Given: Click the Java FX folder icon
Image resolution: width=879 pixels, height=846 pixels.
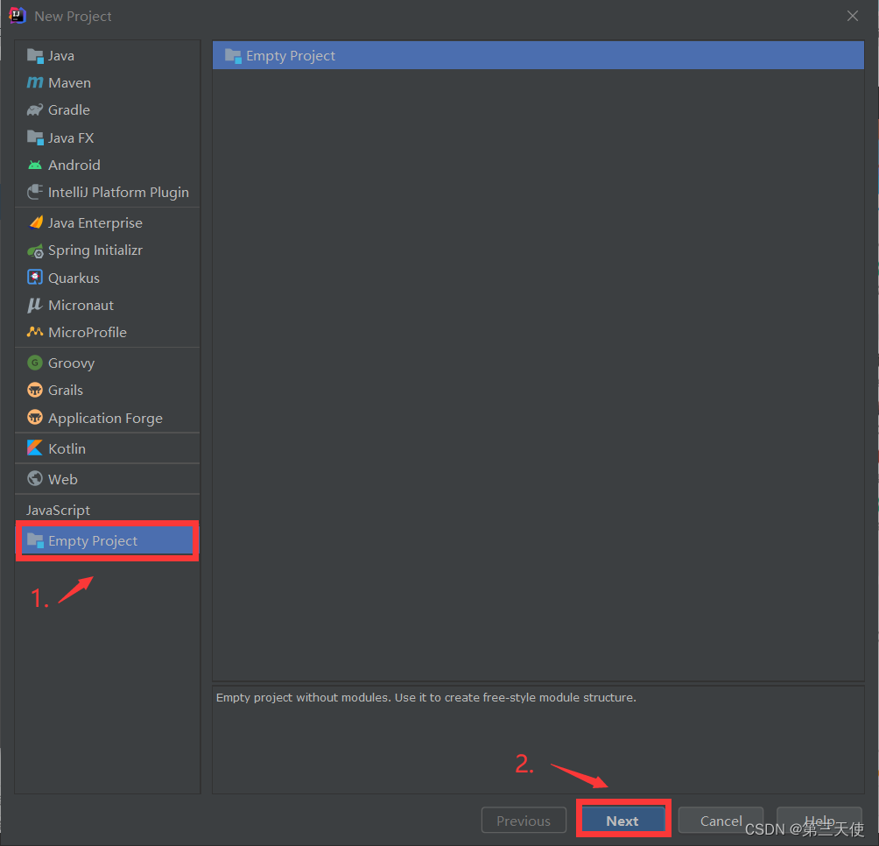Looking at the screenshot, I should (35, 137).
